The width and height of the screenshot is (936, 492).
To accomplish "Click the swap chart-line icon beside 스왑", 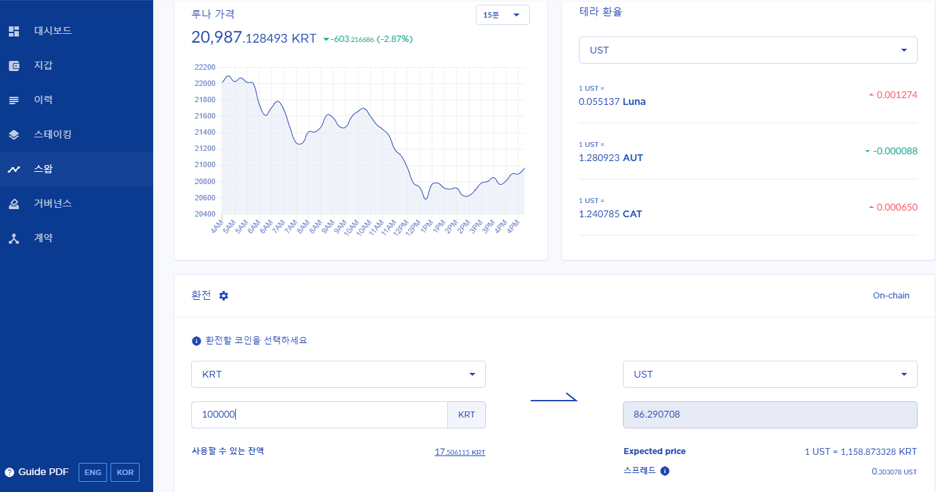I will [14, 169].
